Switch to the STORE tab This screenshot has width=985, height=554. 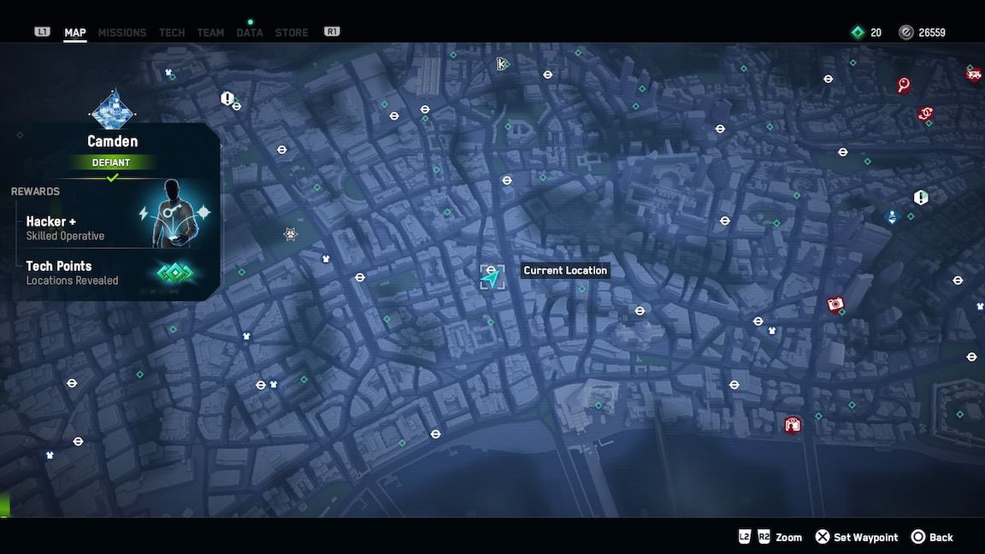pos(292,32)
